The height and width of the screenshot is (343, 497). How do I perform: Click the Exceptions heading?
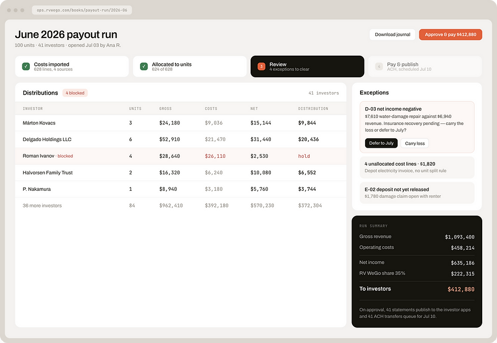374,93
